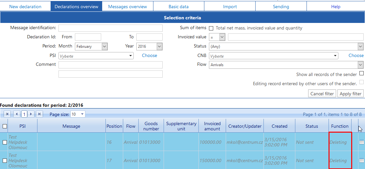Click the Apply filter button
Screen dimensions: 365x169
(x=350, y=94)
